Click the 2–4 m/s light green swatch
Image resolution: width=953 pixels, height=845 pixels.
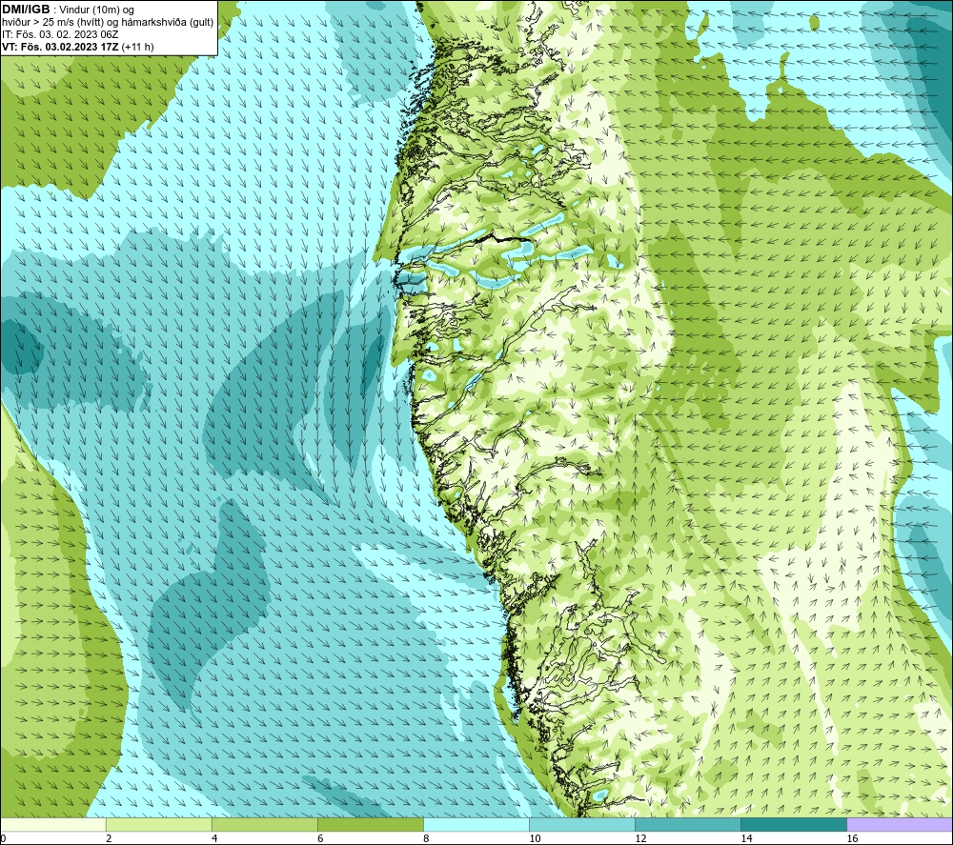[158, 824]
